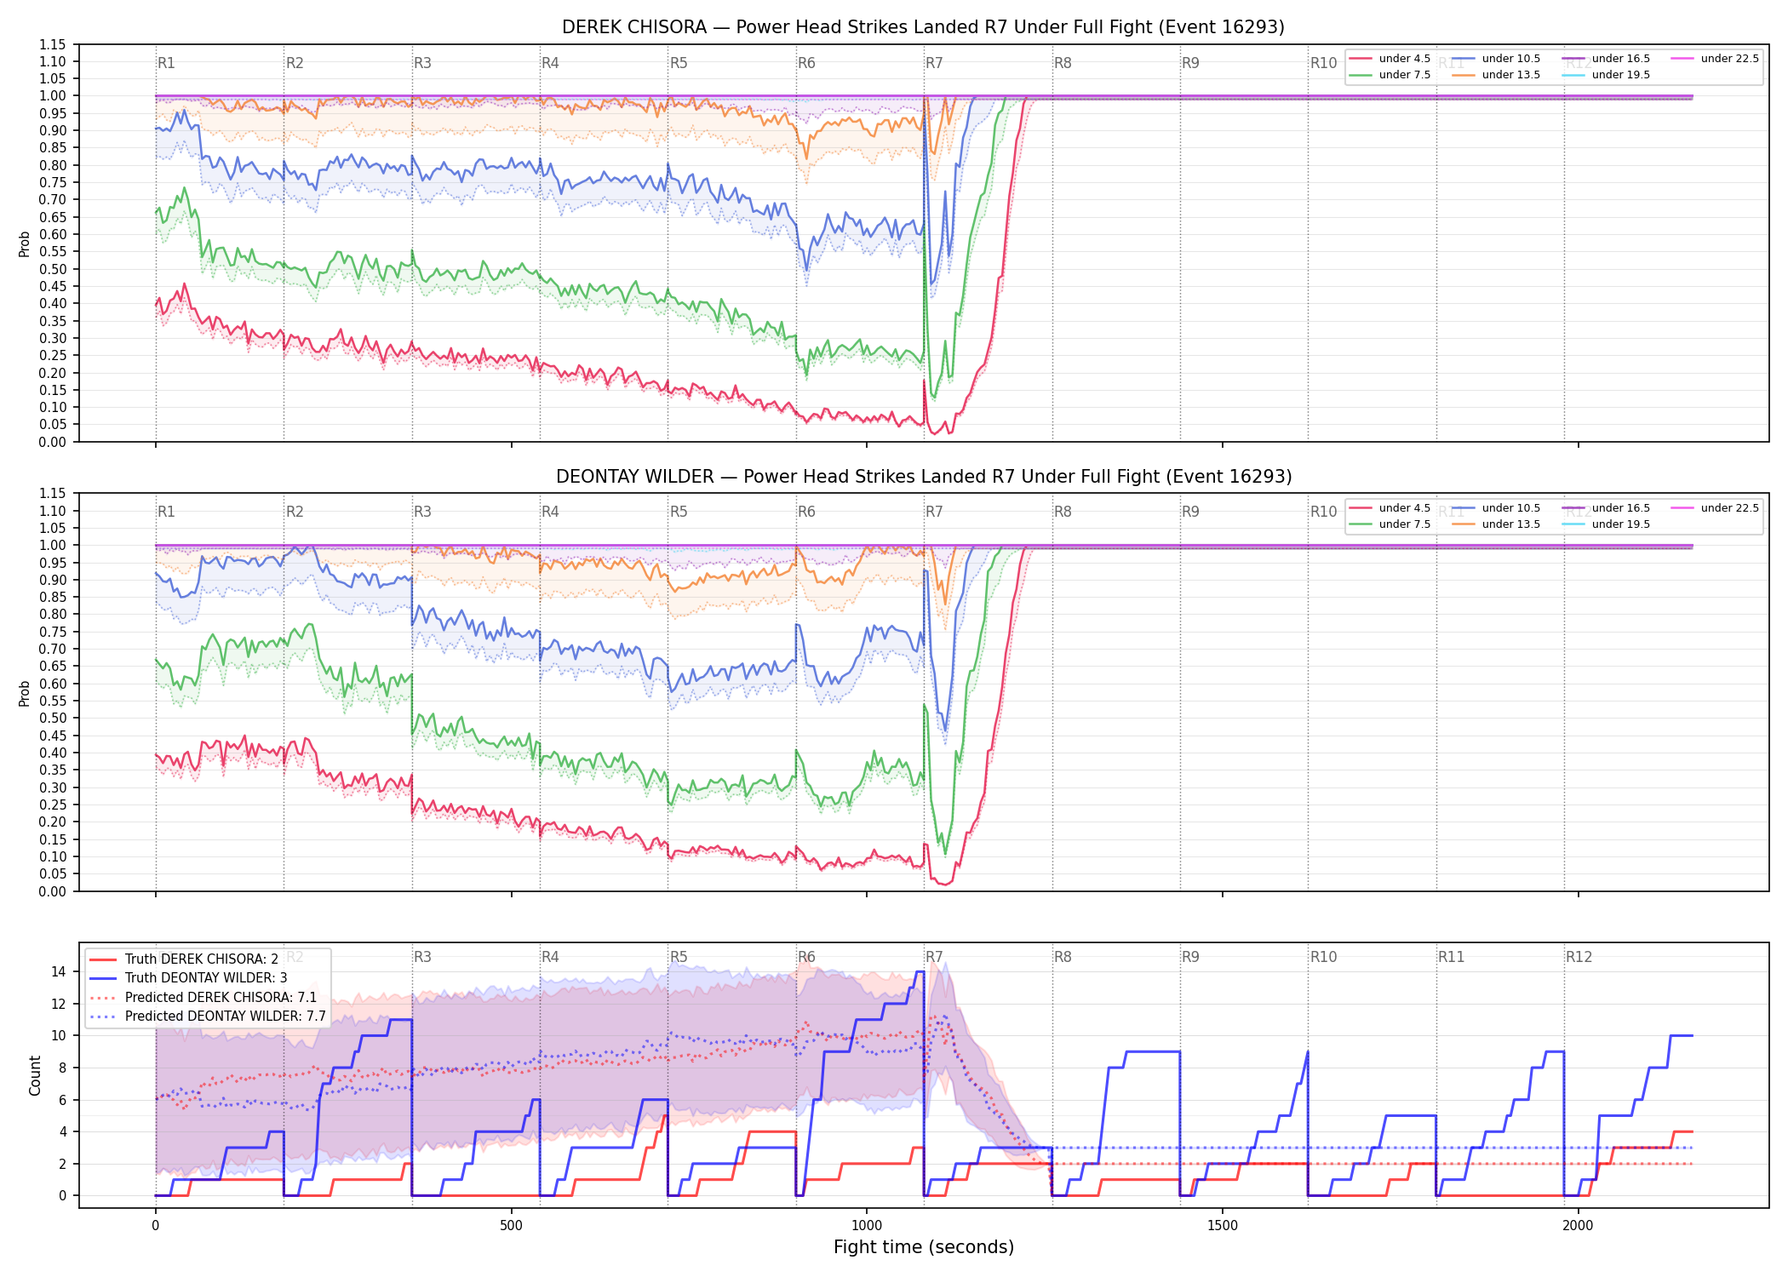Click the R4 round marker on Wilder chart
Image resolution: width=1788 pixels, height=1277 pixels.
(x=550, y=512)
